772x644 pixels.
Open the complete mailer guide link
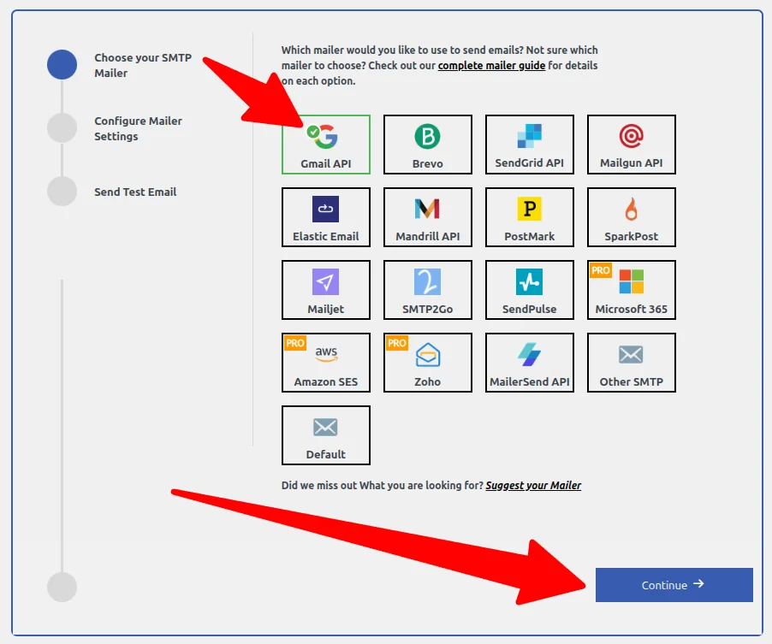tap(491, 66)
